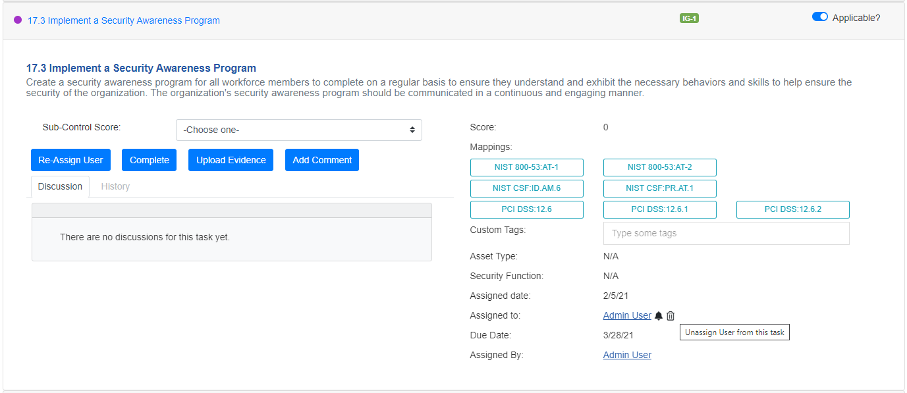Switch to the History tab
907x393 pixels.
[115, 186]
